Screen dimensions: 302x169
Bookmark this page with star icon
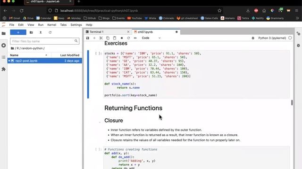(219, 11)
